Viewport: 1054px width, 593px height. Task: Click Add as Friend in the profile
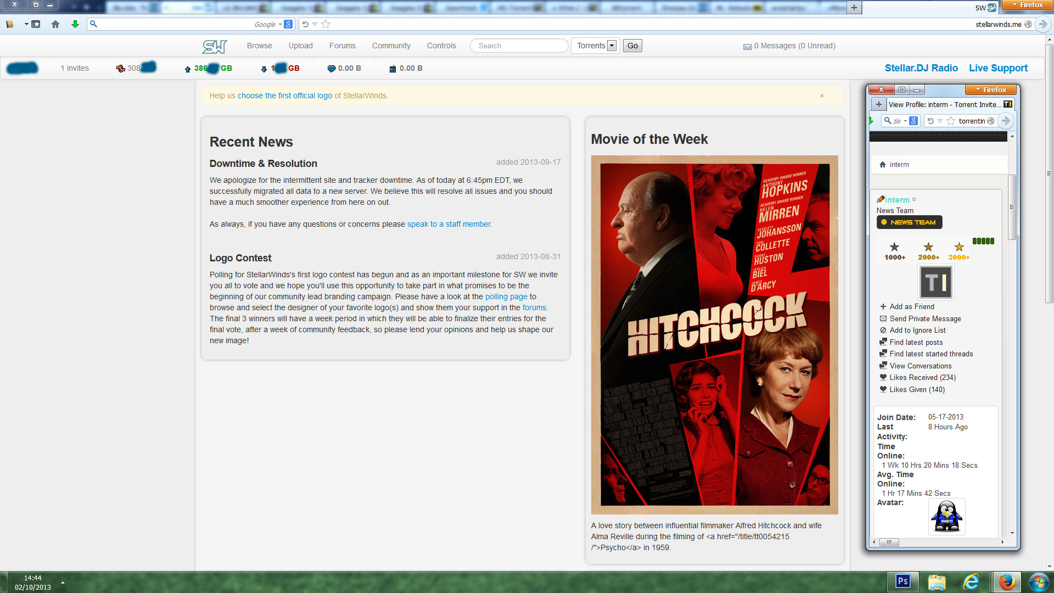(911, 307)
